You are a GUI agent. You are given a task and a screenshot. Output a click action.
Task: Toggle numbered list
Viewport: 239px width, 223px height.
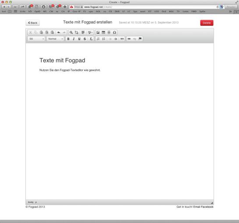point(98,39)
